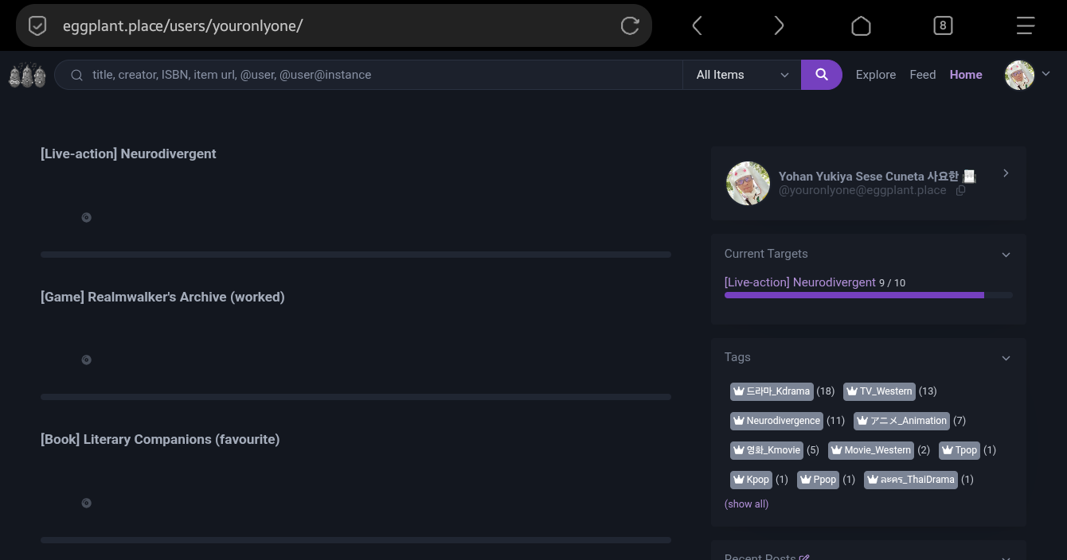
Task: Click the Neurodivergent target progress bar
Action: click(x=868, y=295)
